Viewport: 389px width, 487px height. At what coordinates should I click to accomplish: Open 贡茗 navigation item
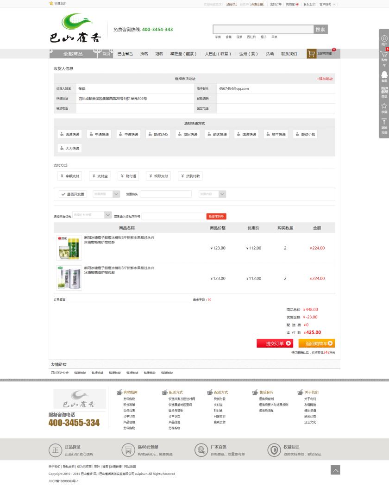click(144, 54)
